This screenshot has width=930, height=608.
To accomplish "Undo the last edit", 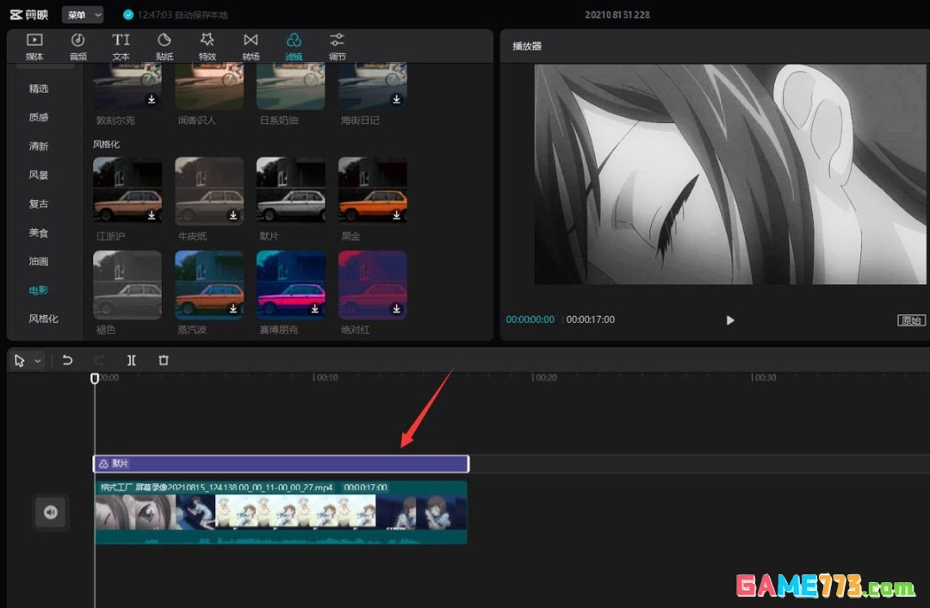I will [68, 360].
